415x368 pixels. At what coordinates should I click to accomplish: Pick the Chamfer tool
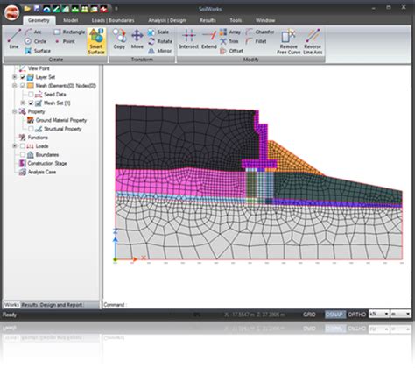260,32
